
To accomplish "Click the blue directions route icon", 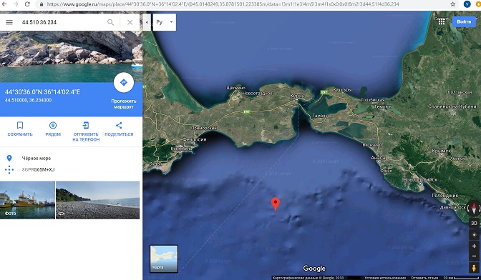I will pos(124,82).
